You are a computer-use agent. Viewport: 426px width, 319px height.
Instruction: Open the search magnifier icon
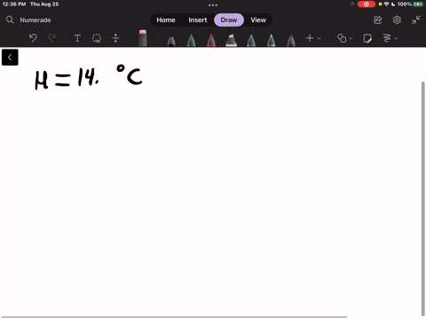coord(10,20)
